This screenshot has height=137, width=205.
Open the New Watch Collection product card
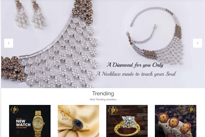point(30,121)
